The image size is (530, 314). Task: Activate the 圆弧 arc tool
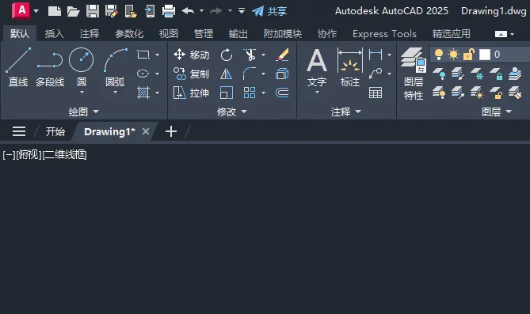[x=115, y=66]
